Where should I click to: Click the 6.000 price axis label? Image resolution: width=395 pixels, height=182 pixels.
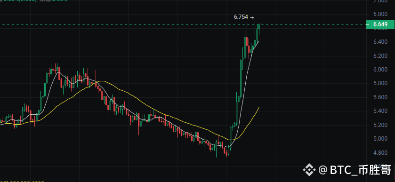(380, 70)
